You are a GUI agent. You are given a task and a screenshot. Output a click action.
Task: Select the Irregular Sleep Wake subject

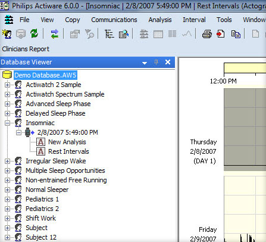[x=56, y=161]
